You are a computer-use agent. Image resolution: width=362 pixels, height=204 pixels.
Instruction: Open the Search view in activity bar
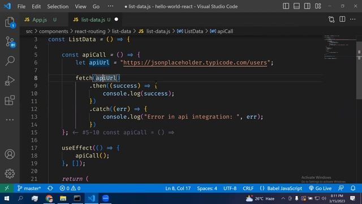(10, 61)
